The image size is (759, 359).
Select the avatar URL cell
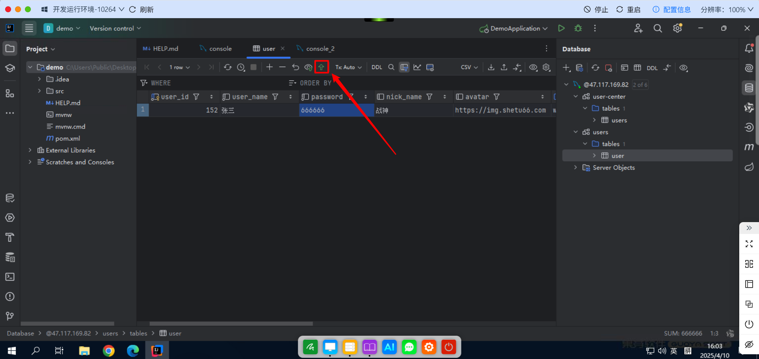502,110
